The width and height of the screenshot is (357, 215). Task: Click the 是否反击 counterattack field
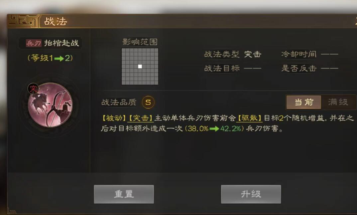tap(310, 68)
